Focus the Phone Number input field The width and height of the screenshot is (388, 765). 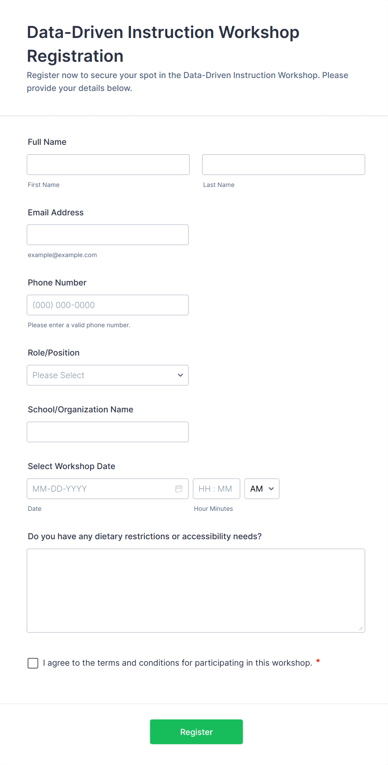(x=108, y=305)
